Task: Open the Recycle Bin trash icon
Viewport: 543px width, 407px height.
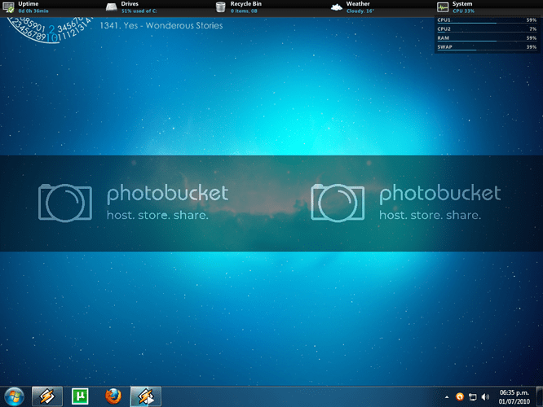Action: coord(221,7)
